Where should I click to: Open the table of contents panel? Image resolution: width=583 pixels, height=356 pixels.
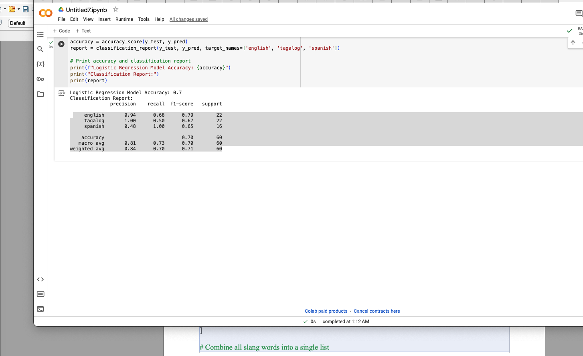[x=40, y=34]
